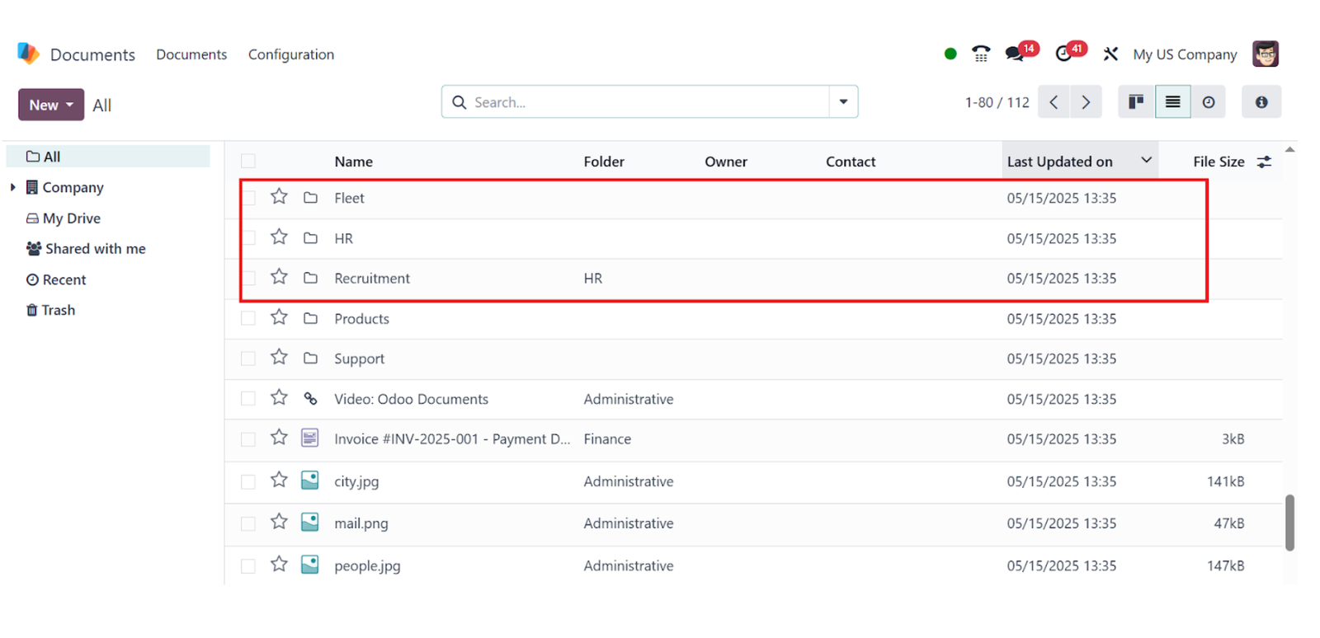Tick the checkbox for city.jpg
This screenshot has height=638, width=1320.
pos(248,481)
